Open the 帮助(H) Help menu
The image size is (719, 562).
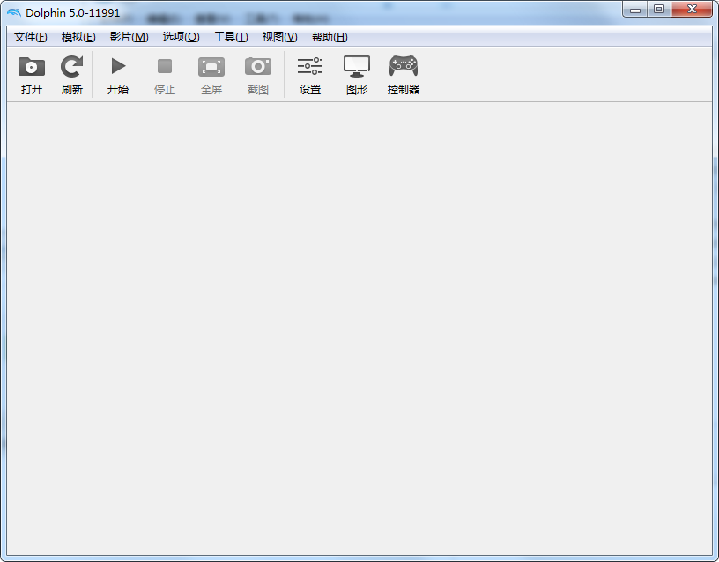click(x=330, y=37)
